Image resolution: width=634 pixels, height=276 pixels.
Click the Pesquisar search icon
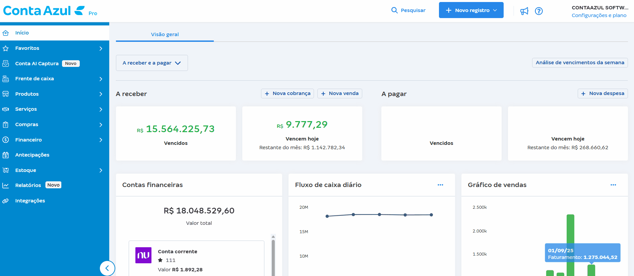pos(394,10)
